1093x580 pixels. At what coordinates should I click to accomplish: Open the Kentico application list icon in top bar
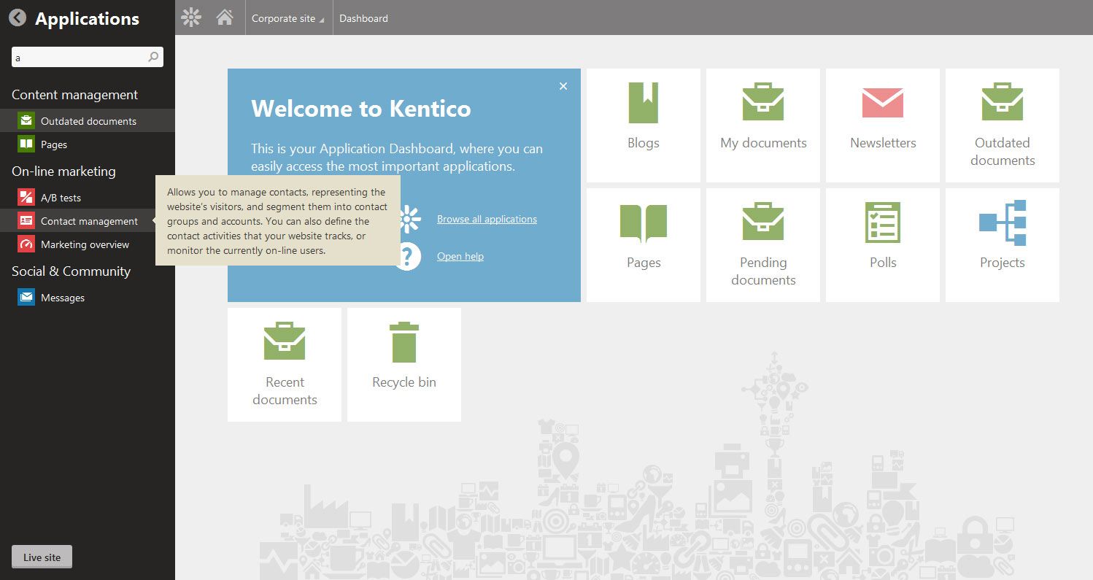point(191,18)
